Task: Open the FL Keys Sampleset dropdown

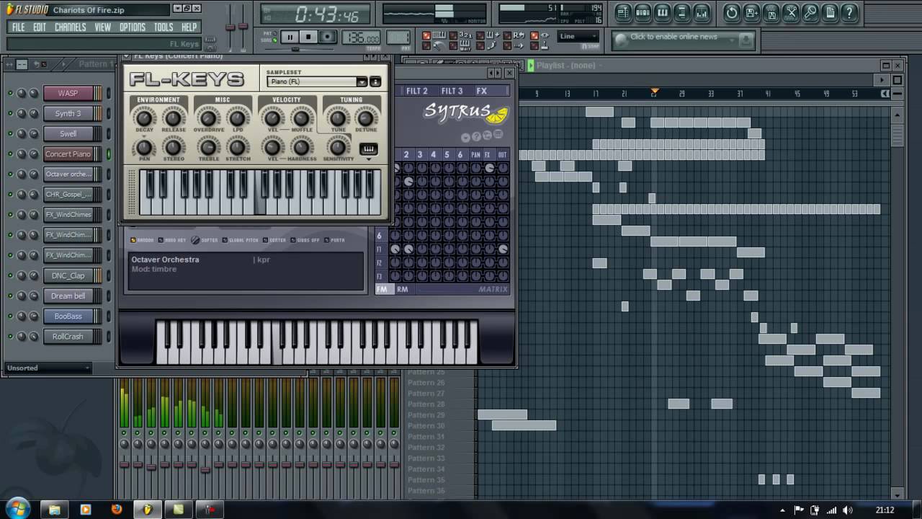Action: click(x=361, y=82)
